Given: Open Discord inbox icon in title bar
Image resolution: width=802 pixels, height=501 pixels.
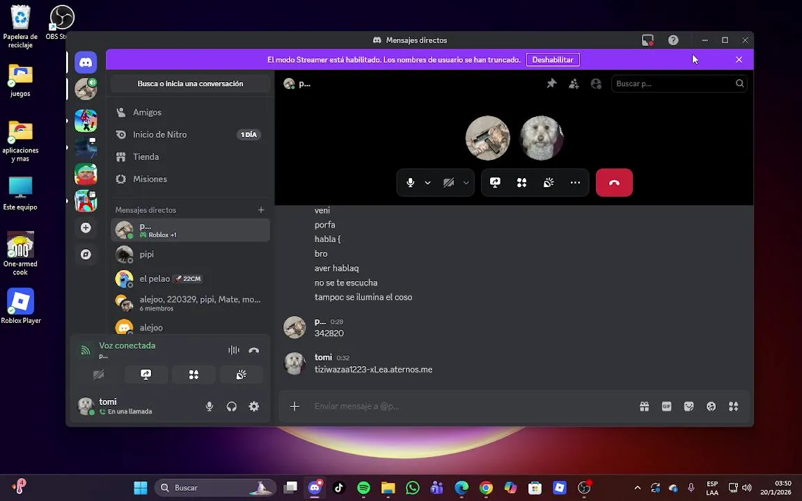Looking at the screenshot, I should (647, 40).
